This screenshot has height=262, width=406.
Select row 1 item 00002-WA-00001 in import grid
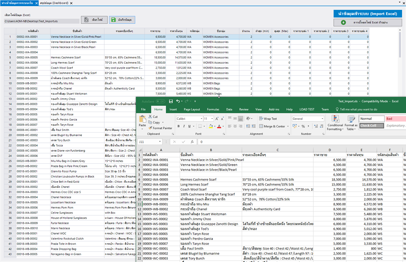(186, 37)
